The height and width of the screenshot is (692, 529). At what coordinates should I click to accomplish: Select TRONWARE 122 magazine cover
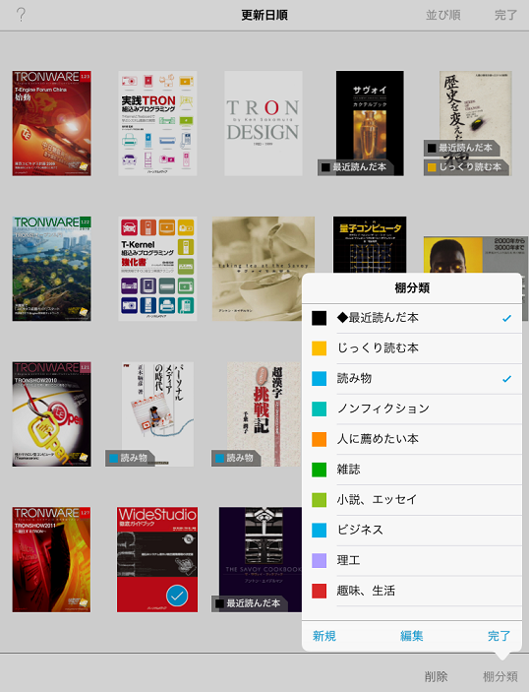coord(51,269)
